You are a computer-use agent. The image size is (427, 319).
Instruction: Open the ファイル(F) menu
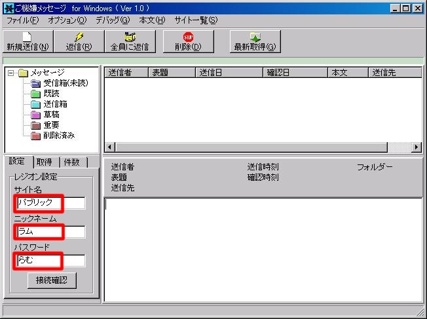[x=23, y=20]
